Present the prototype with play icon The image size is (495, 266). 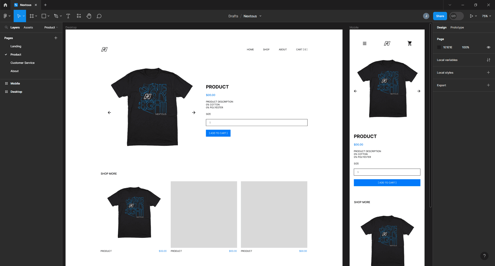(471, 16)
